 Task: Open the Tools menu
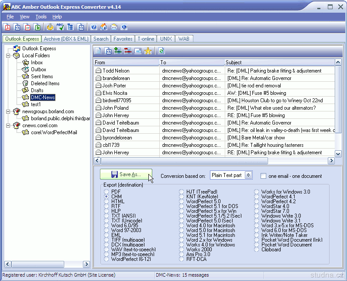pyautogui.click(x=41, y=17)
